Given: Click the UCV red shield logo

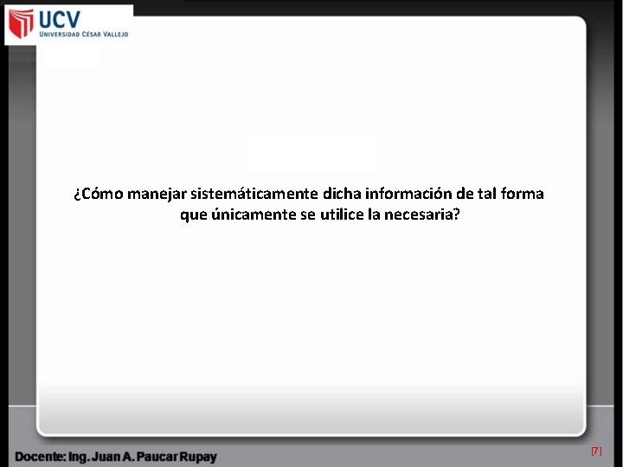Looking at the screenshot, I should pyautogui.click(x=22, y=23).
